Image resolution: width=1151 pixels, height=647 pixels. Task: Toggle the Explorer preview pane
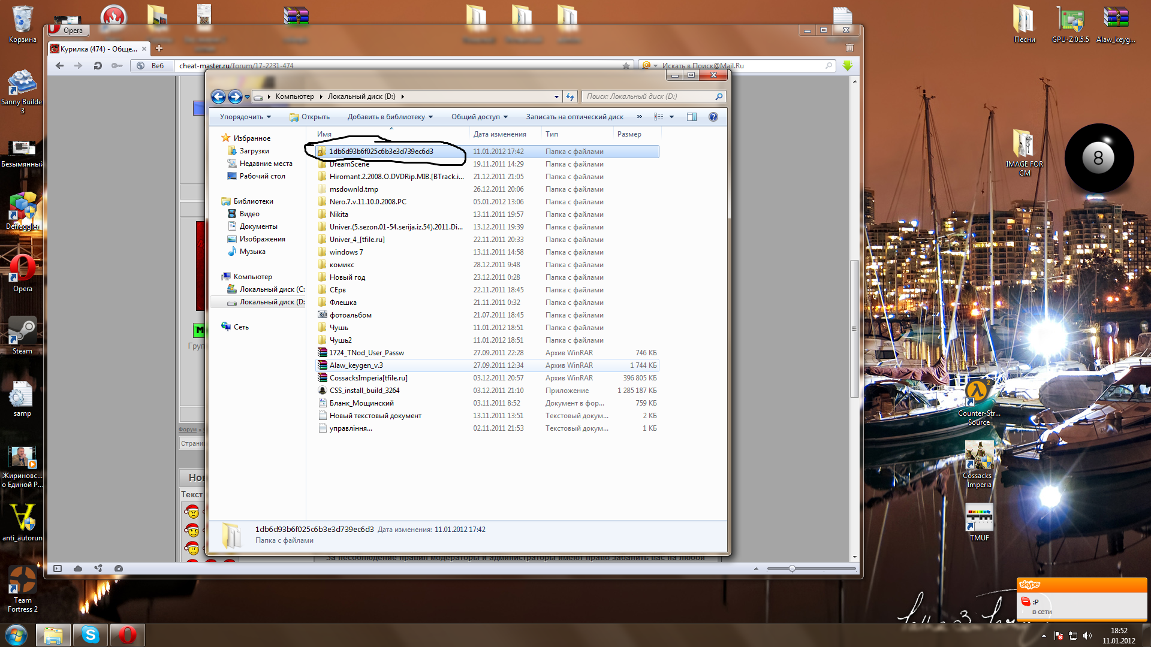(x=691, y=117)
